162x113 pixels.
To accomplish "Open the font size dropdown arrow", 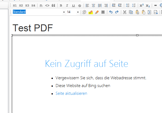I will 78,12.
